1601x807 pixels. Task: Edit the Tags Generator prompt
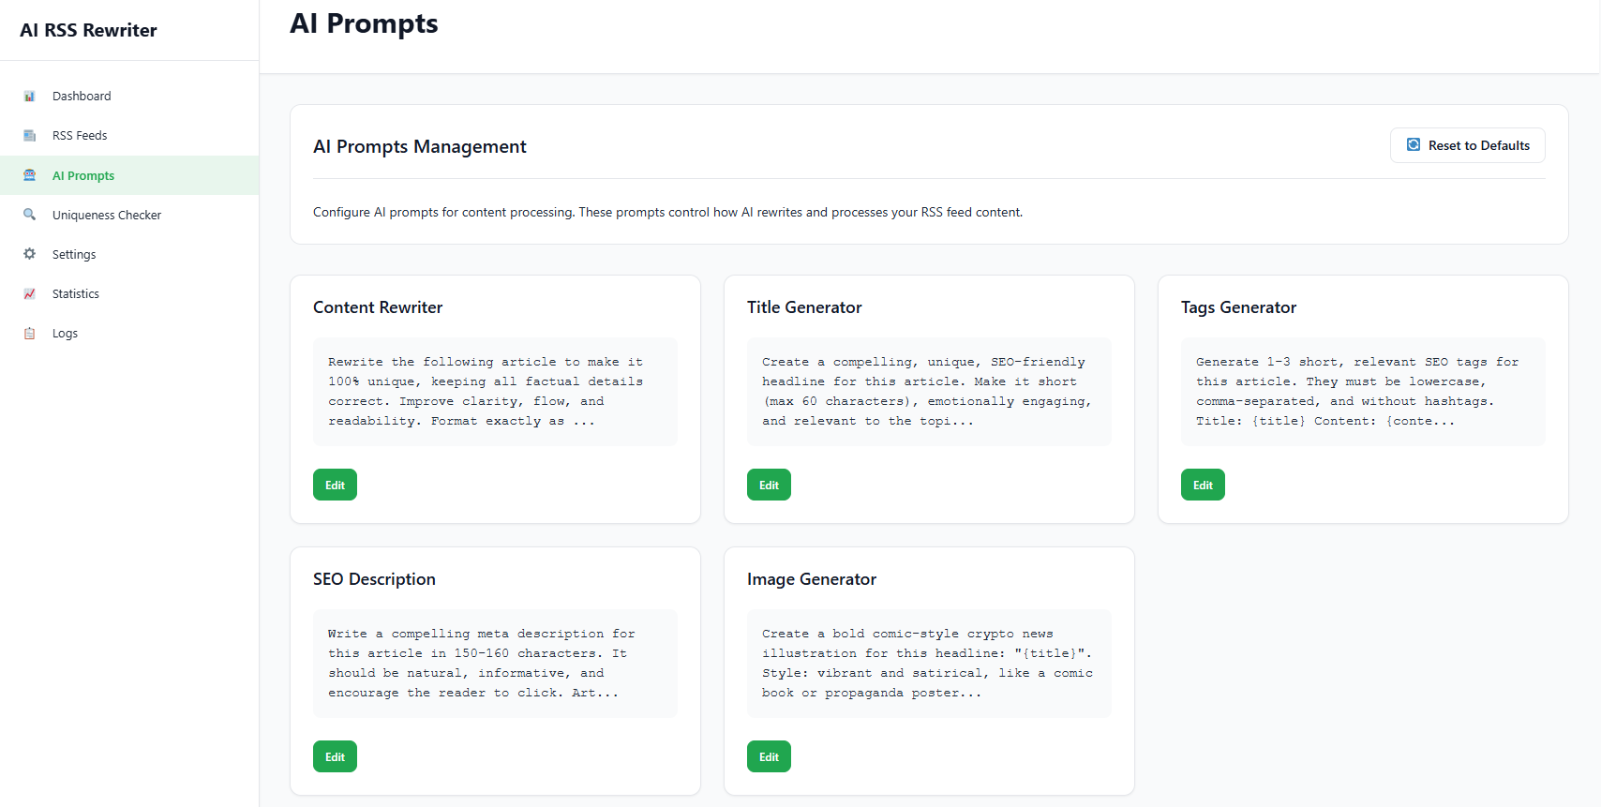click(1203, 485)
